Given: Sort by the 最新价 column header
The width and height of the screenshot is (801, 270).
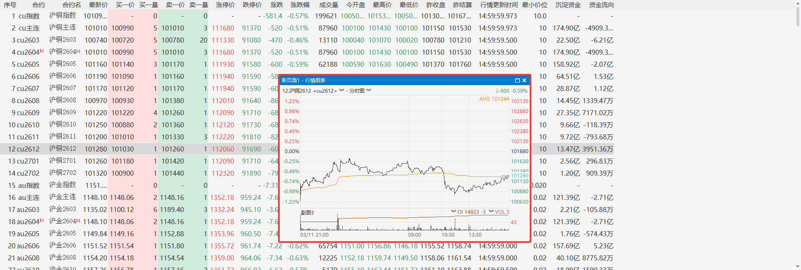Looking at the screenshot, I should [98, 5].
